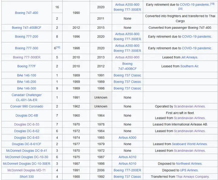
Task: Open the Boeing 777-300 aircraft link
Action: 27,48
